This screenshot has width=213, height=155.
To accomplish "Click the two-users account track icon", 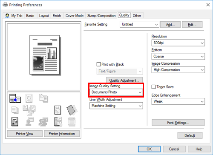I will point(43,122).
